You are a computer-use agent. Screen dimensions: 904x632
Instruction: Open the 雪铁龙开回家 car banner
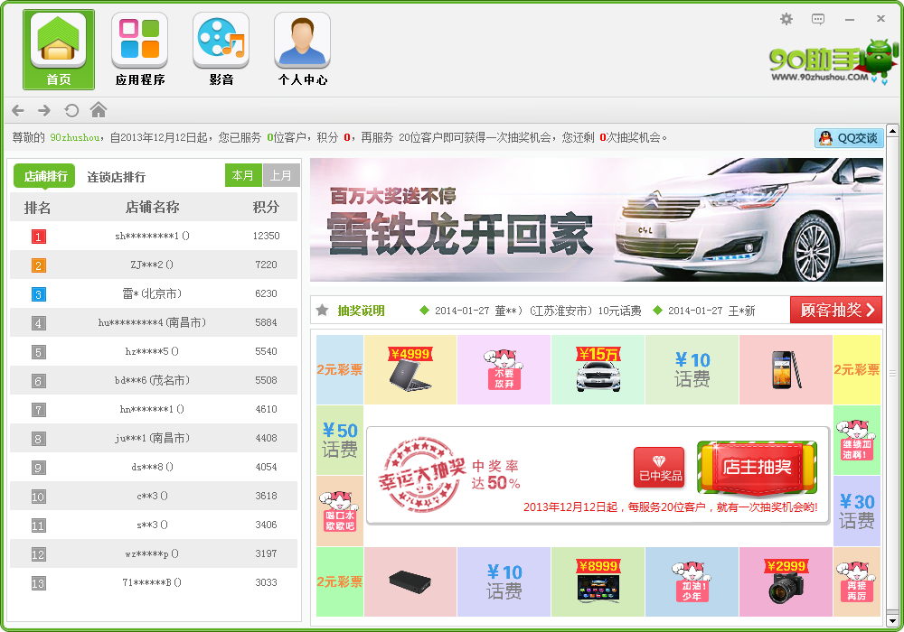(597, 219)
